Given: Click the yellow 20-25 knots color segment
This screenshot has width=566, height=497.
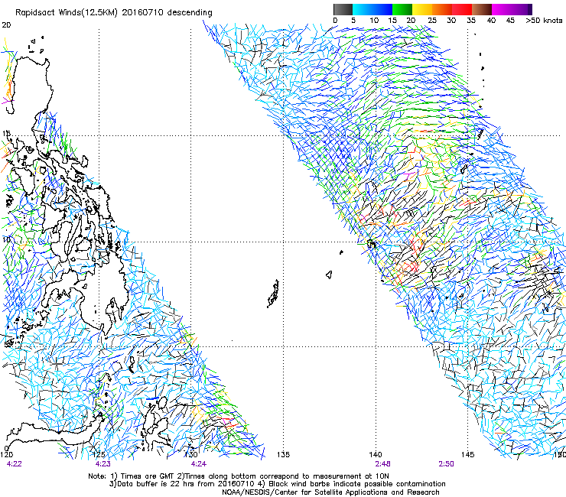Looking at the screenshot, I should (x=422, y=9).
